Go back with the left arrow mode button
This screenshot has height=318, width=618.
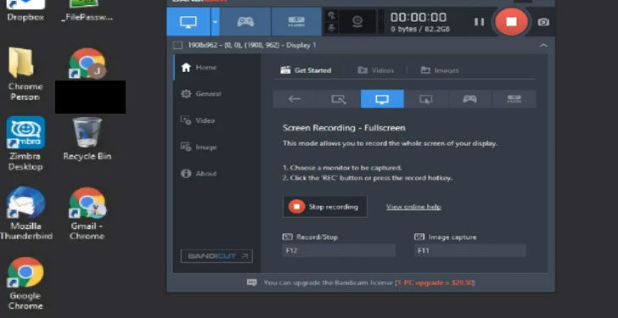click(x=295, y=98)
